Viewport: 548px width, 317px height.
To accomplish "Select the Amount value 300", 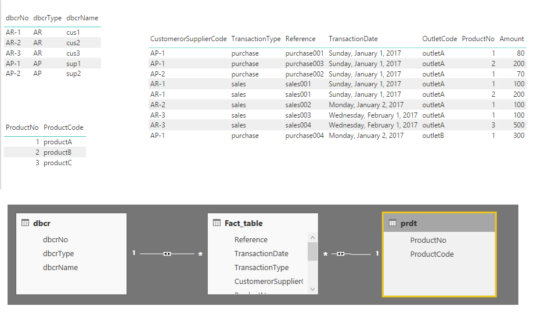I will point(518,136).
